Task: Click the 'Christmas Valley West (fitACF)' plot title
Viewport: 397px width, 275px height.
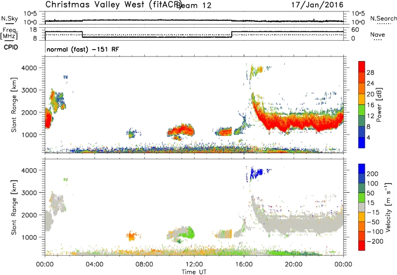Action: [113, 4]
